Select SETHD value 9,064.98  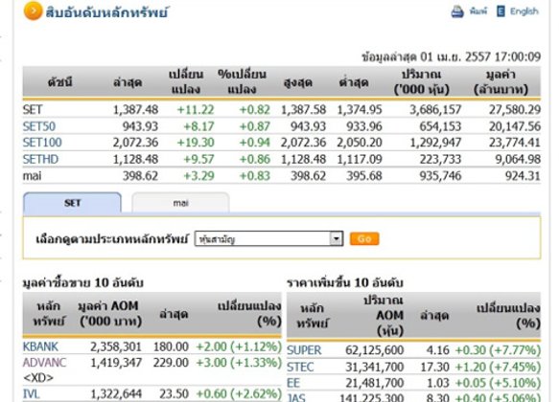point(518,160)
